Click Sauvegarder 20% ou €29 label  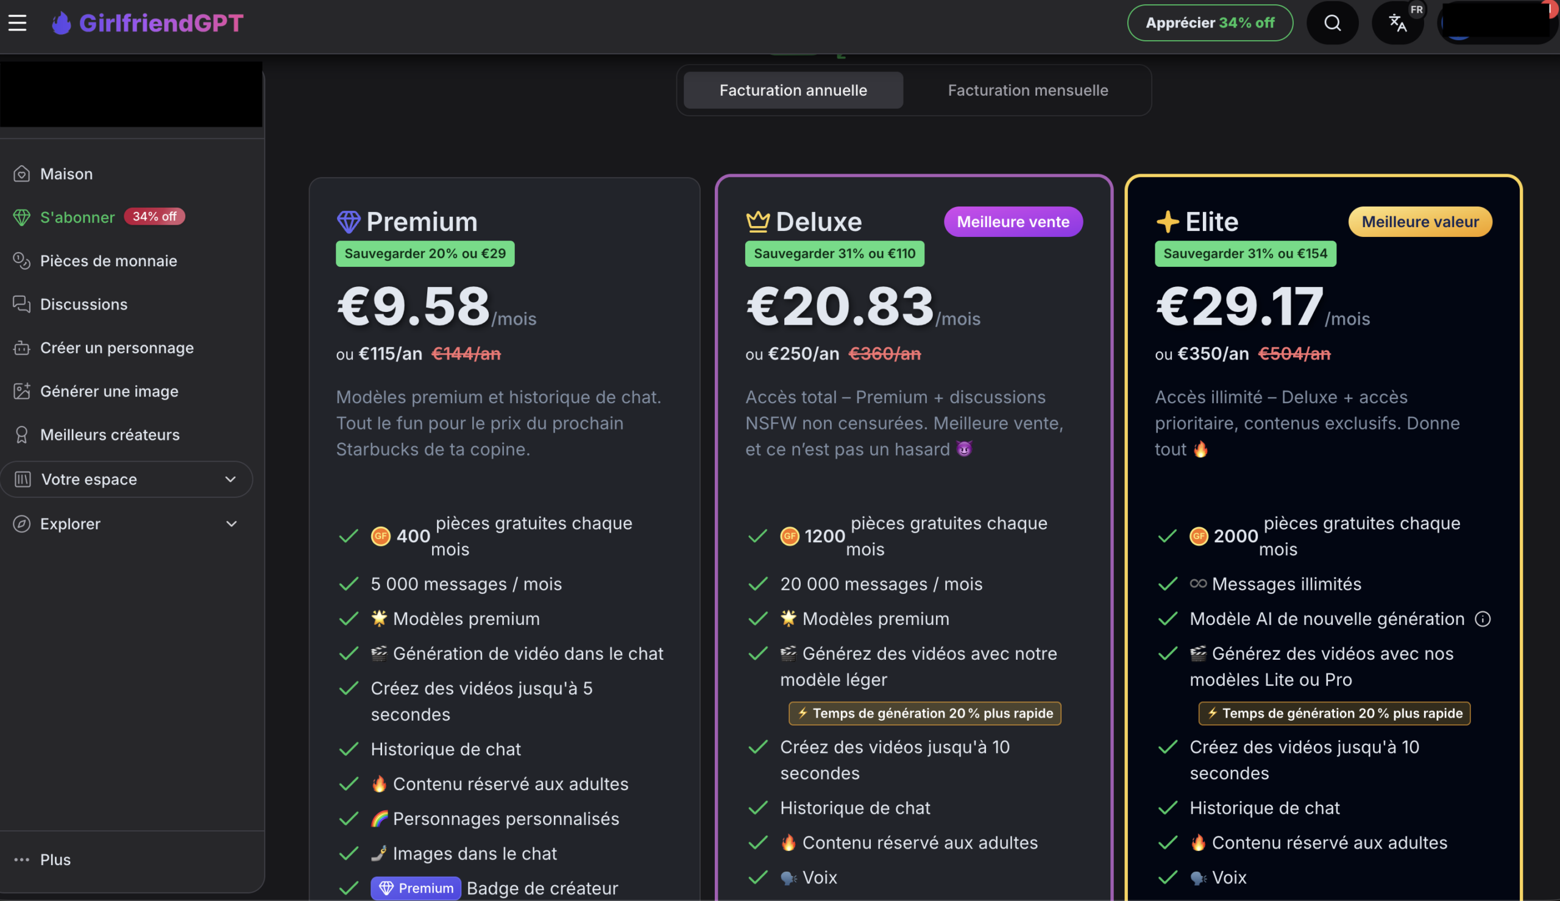pos(425,253)
